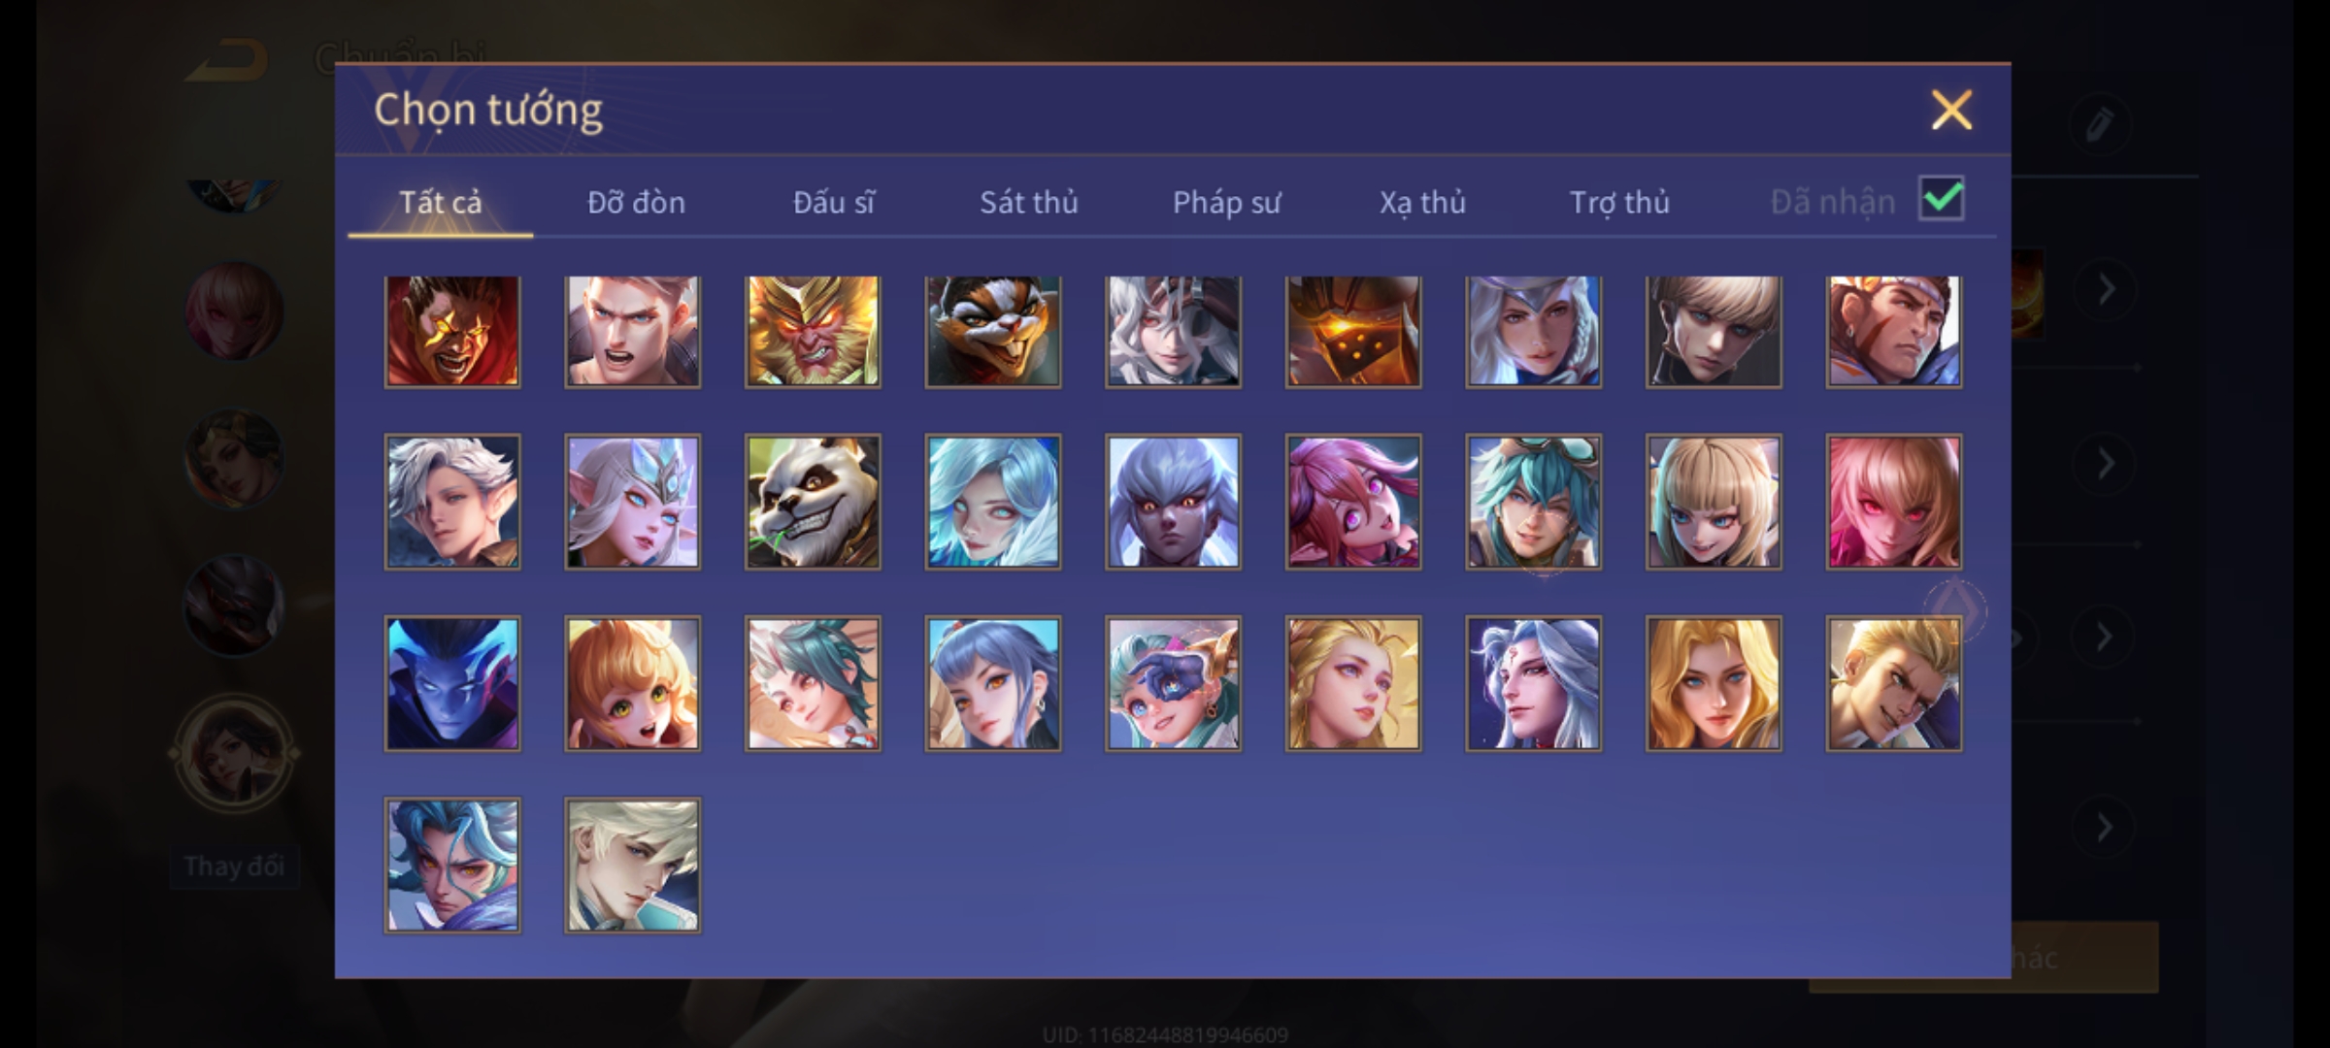Select the panda hero portrait

[813, 502]
